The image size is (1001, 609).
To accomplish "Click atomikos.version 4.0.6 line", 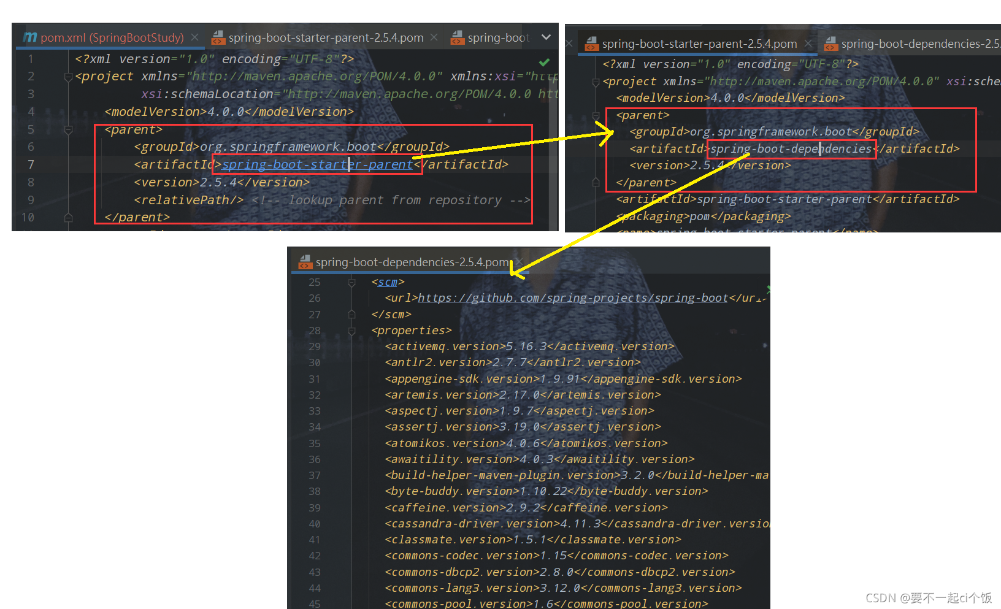I will tap(526, 443).
